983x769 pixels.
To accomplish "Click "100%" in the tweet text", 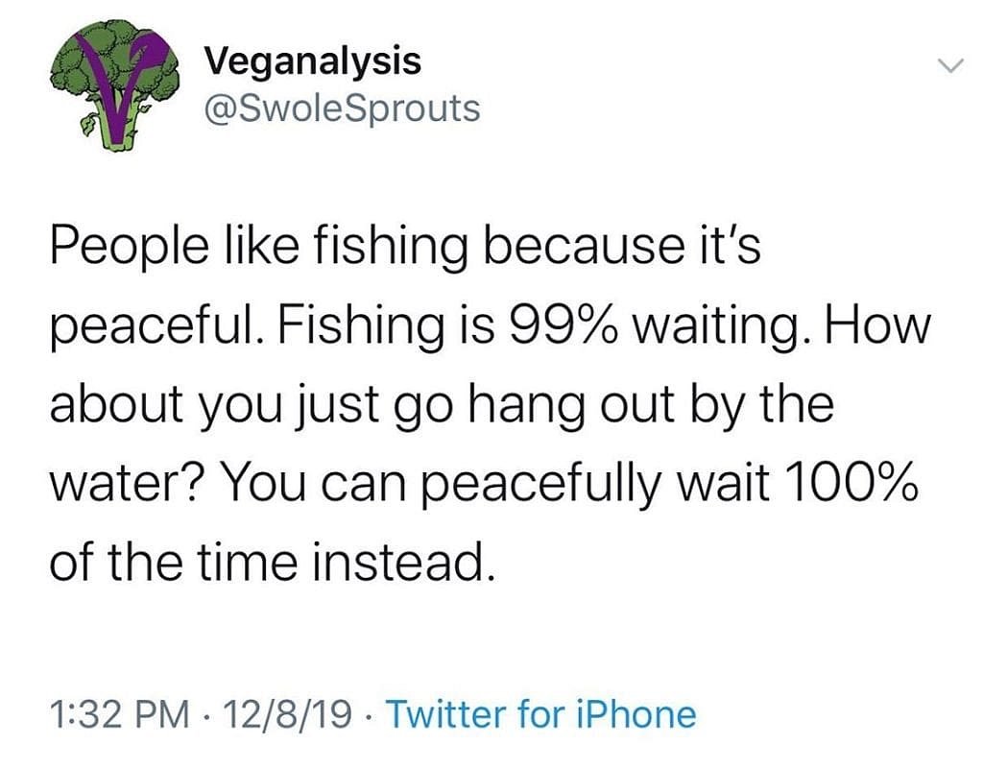I will coord(845,484).
